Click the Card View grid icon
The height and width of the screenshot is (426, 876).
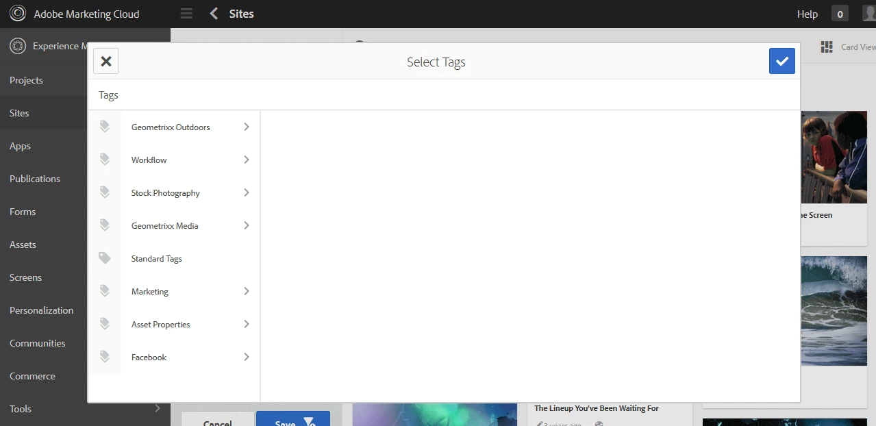point(827,47)
